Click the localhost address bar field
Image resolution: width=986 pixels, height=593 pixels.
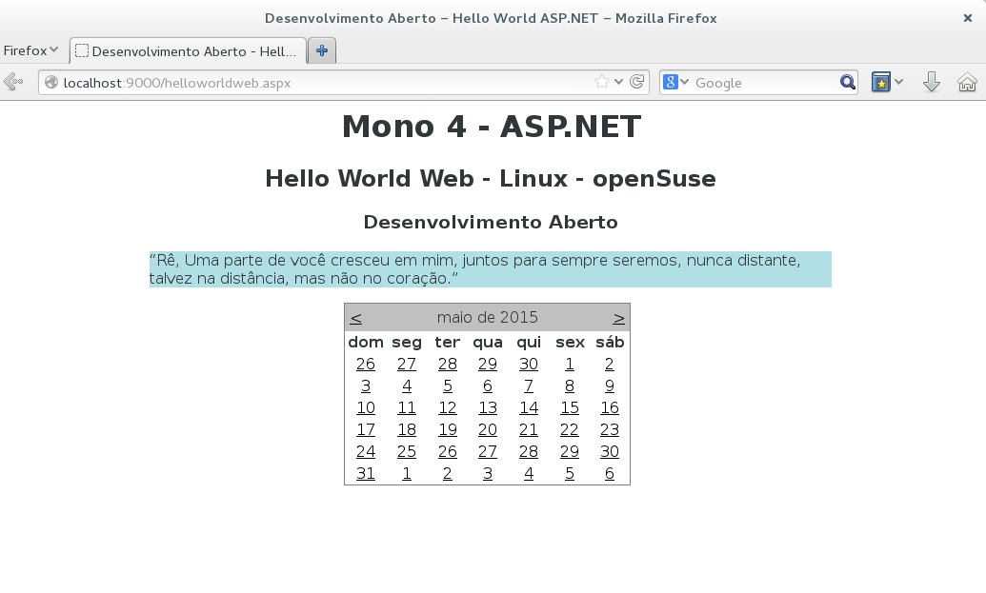point(324,83)
